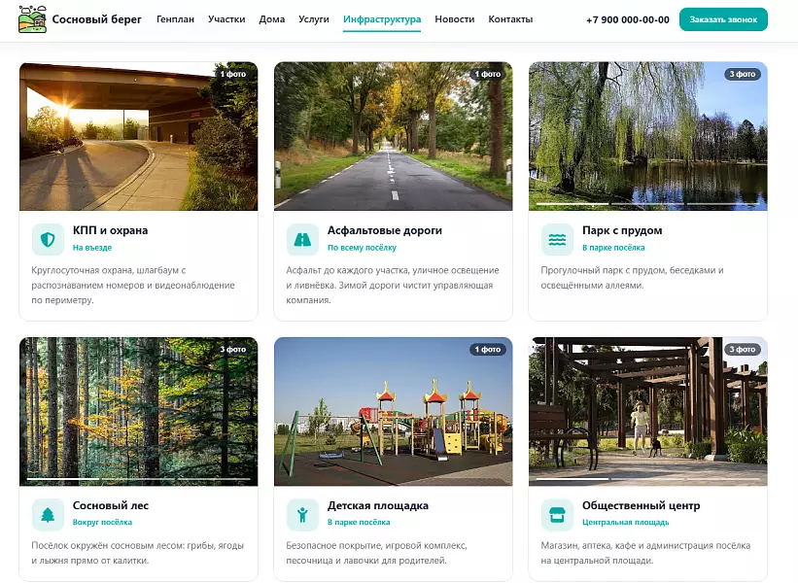The height and width of the screenshot is (583, 798).
Task: Call the +7 900 000-00-00 phone link
Action: [x=628, y=19]
